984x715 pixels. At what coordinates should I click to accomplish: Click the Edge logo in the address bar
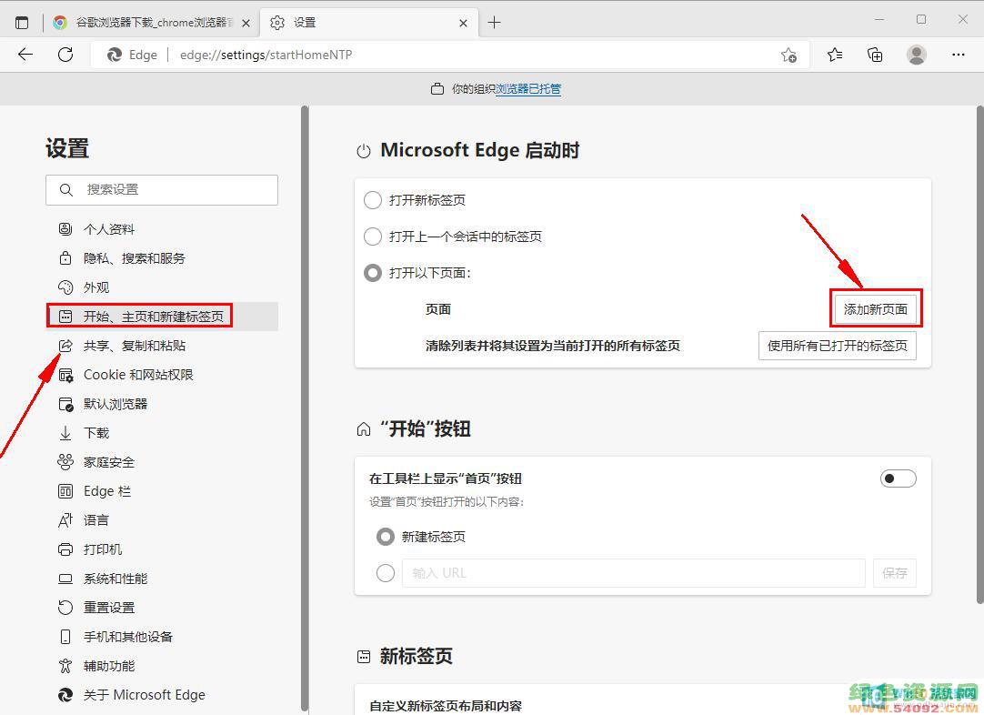coord(115,55)
